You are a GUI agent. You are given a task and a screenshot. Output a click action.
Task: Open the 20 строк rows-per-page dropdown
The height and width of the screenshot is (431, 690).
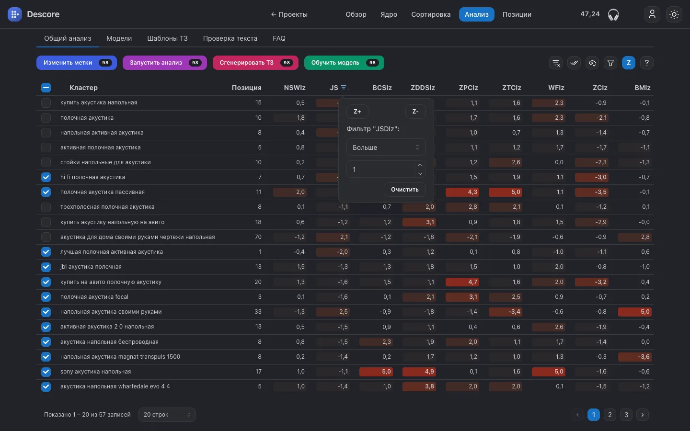point(167,415)
